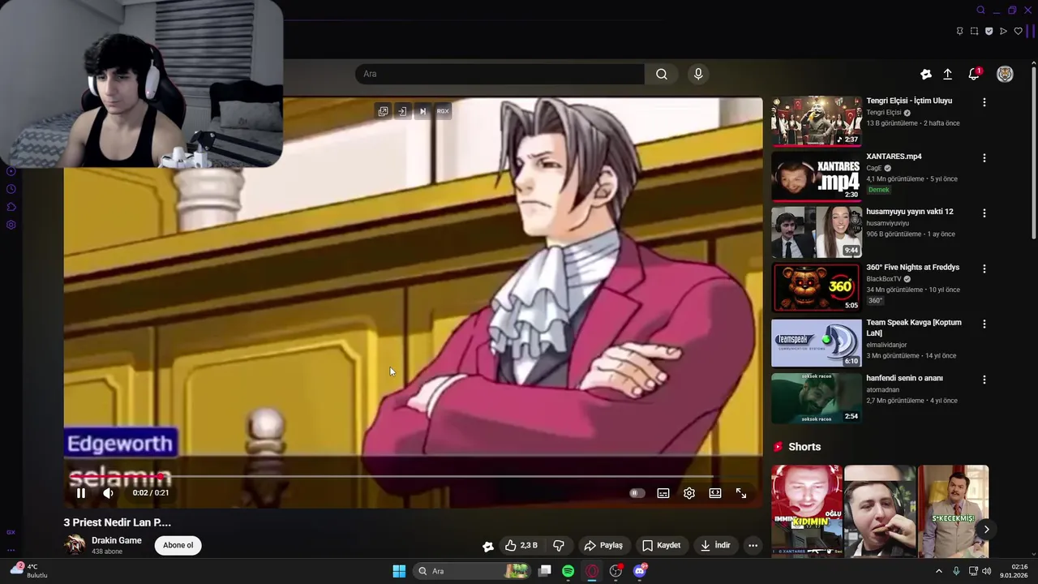
Task: Click the Shorts section heading
Action: pos(804,447)
